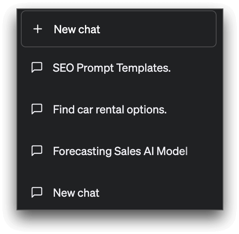Screen dimensions: 239x234
Task: Open the untitled New chat entry in history
Action: point(119,193)
